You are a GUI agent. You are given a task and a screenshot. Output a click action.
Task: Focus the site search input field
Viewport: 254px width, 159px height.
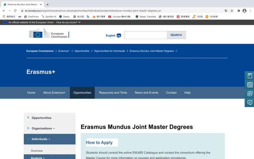click(x=146, y=35)
